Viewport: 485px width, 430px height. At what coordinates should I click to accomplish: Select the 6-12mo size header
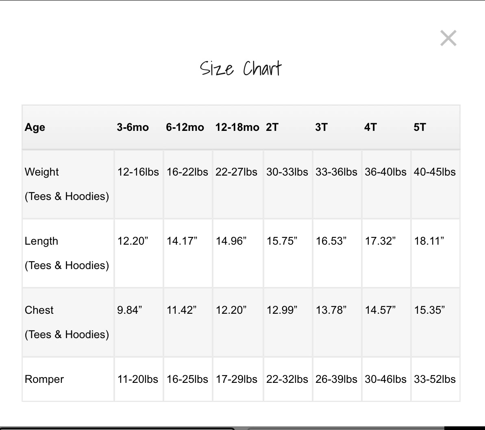185,127
